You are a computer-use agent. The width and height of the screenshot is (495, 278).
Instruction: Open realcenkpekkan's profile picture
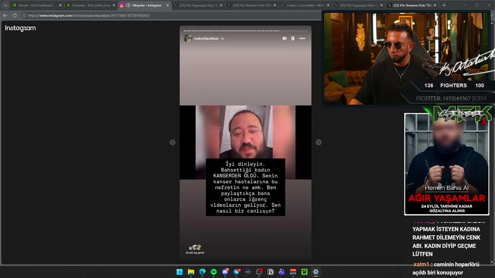pos(188,38)
